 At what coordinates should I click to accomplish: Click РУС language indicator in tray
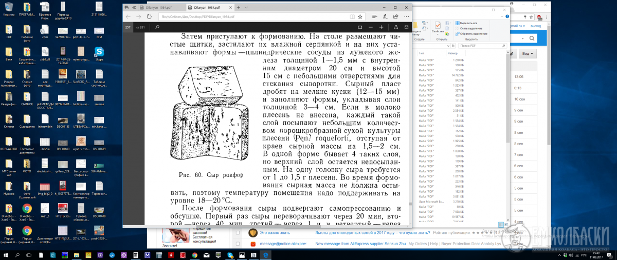[584, 255]
